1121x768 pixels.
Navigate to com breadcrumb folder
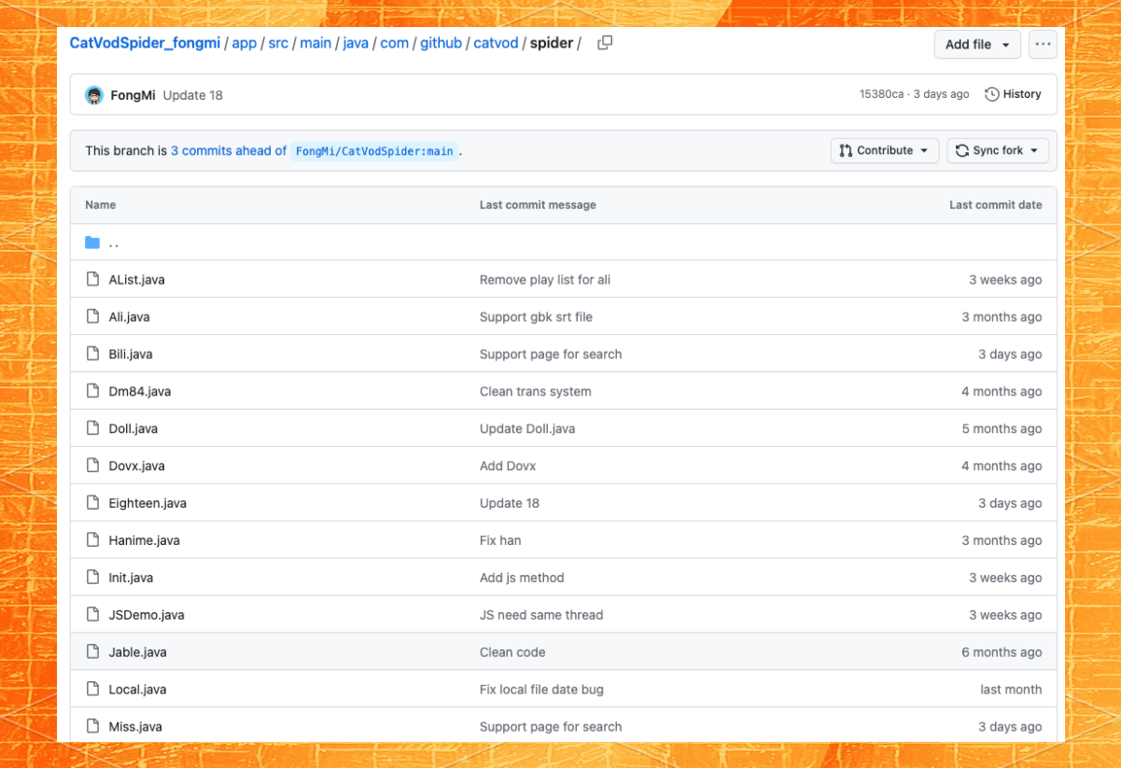tap(394, 43)
